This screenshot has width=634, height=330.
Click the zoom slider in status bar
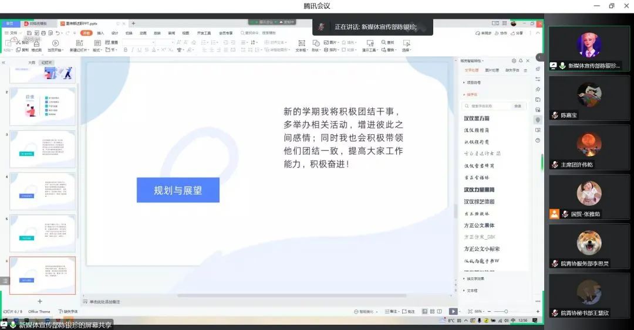pyautogui.click(x=506, y=311)
